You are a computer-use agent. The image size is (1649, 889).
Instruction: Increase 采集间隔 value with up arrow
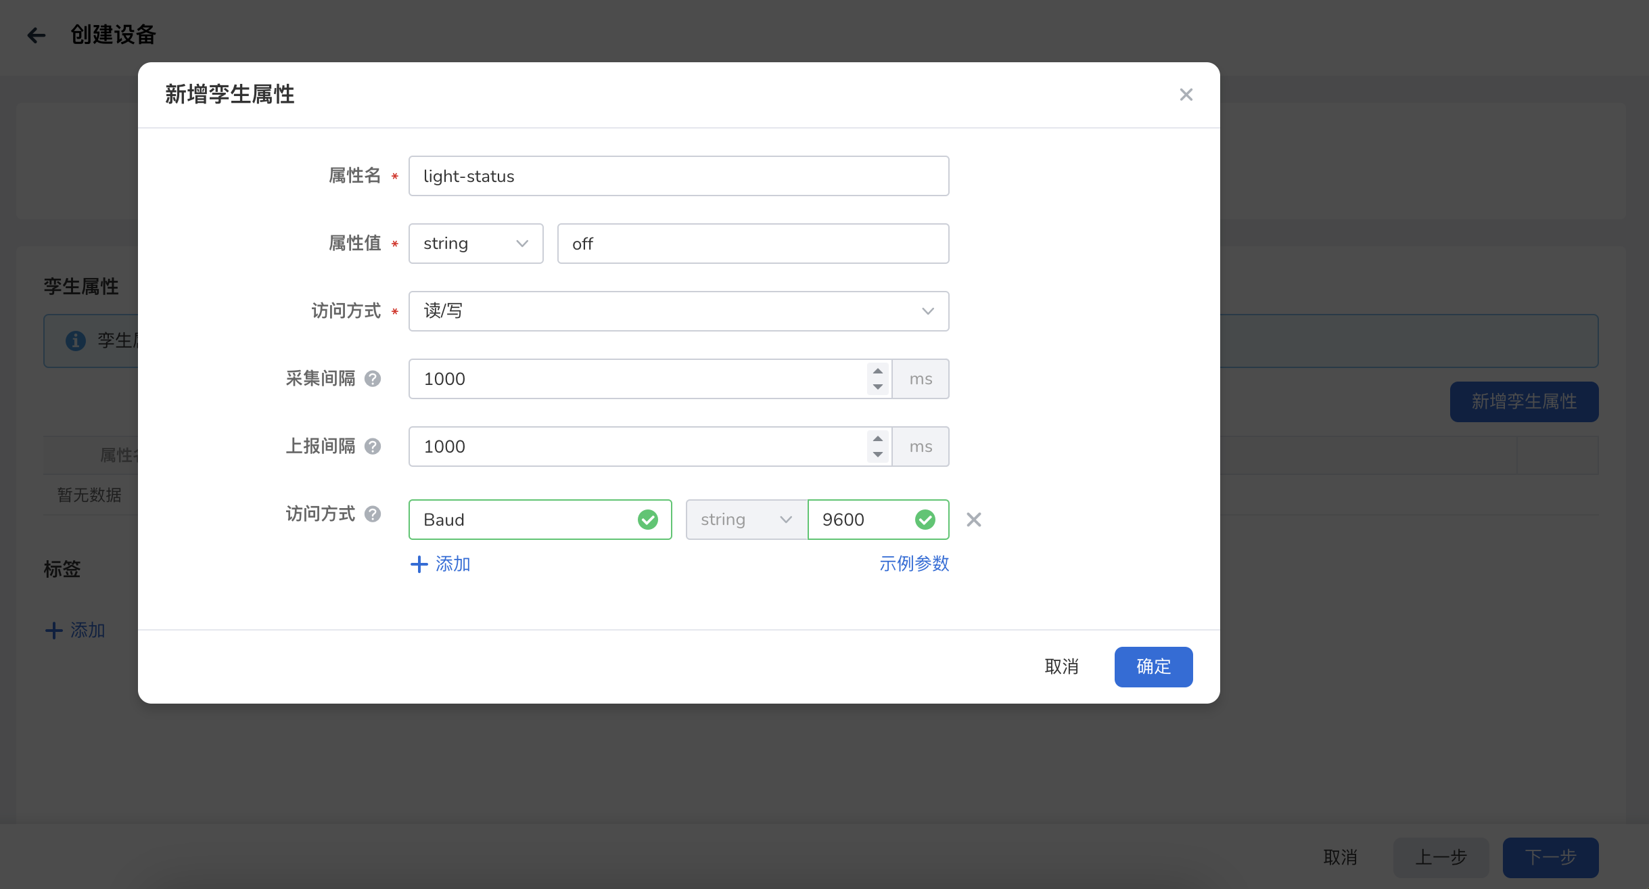877,371
